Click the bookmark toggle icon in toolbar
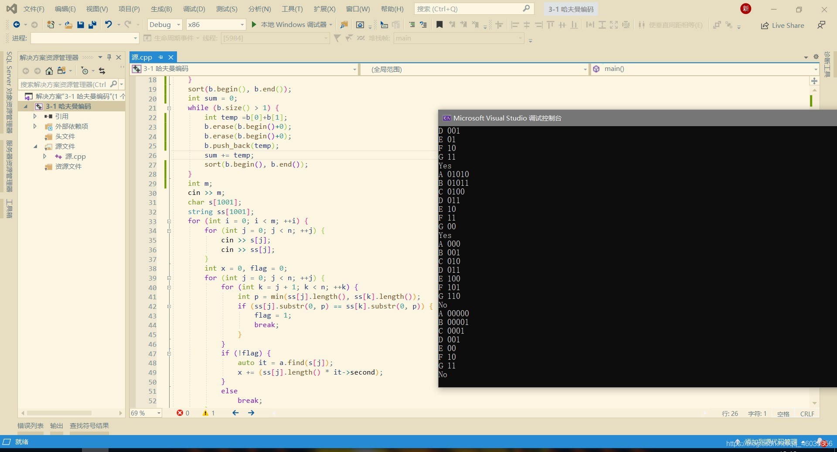The width and height of the screenshot is (837, 452). (439, 25)
